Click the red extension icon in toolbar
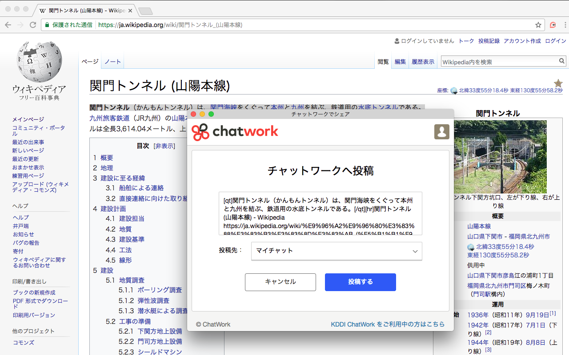The width and height of the screenshot is (569, 355). [553, 25]
